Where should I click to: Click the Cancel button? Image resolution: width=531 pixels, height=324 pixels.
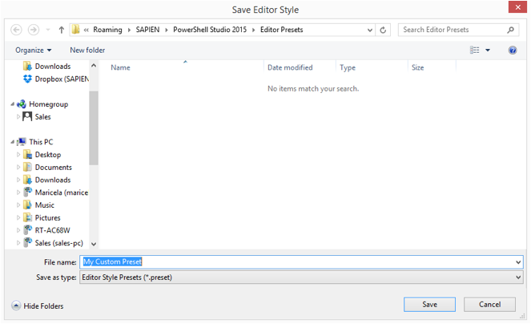489,304
